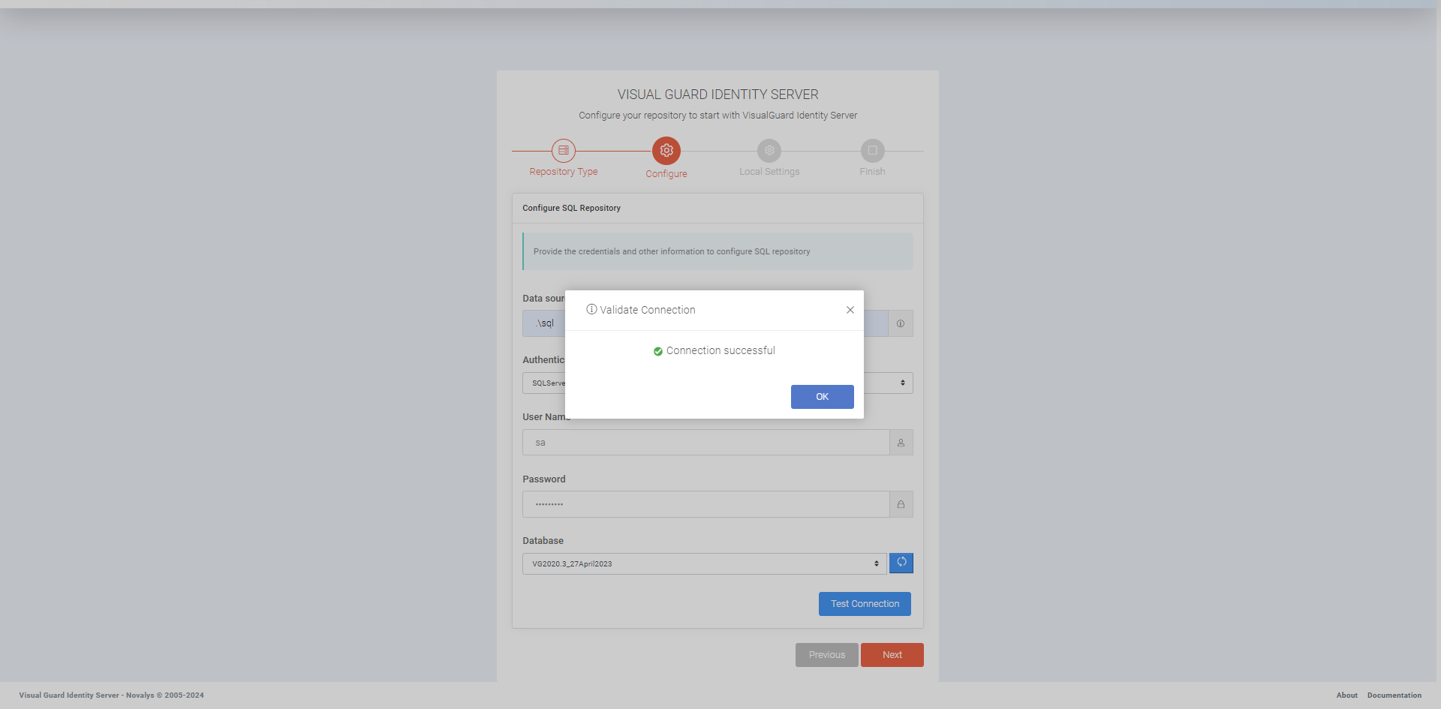Screen dimensions: 1441x709
Task: Click the info icon beside the Data source field
Action: pos(901,323)
